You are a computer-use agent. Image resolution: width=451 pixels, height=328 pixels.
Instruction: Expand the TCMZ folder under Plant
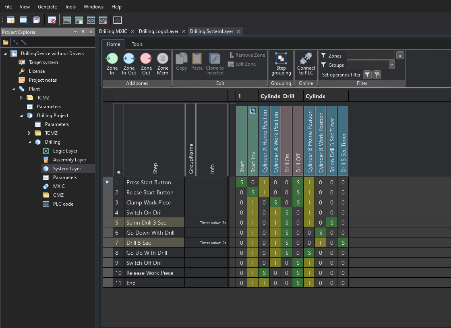click(x=21, y=98)
